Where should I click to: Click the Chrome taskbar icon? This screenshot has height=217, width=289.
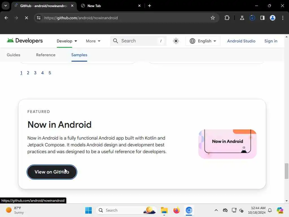point(189,210)
